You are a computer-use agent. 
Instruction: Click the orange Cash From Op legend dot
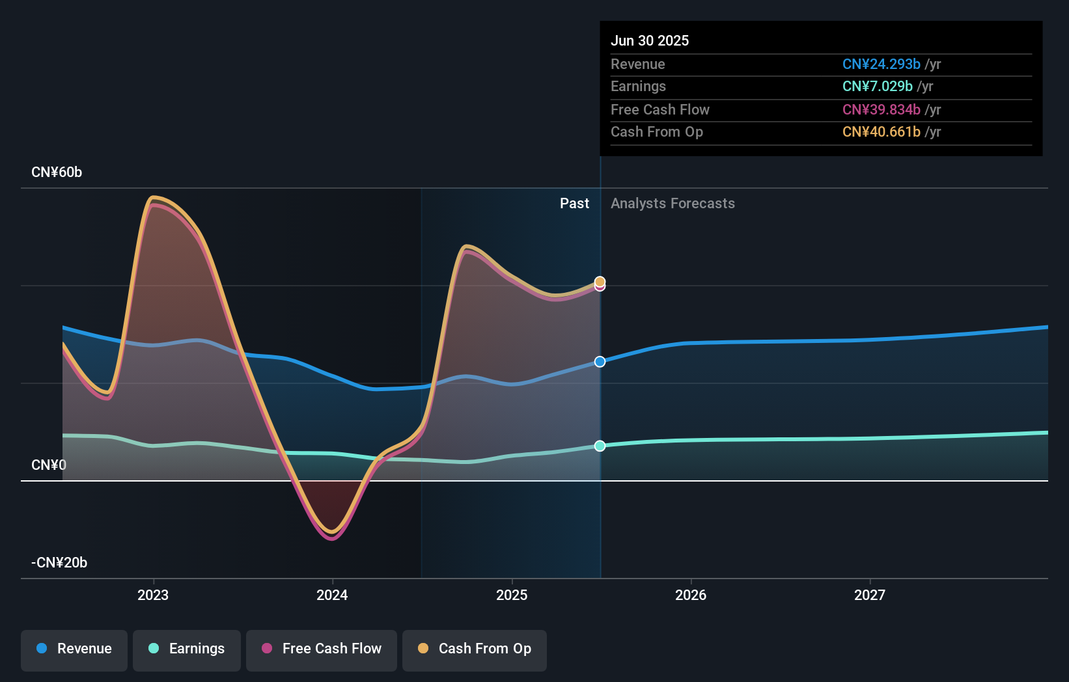coord(423,648)
